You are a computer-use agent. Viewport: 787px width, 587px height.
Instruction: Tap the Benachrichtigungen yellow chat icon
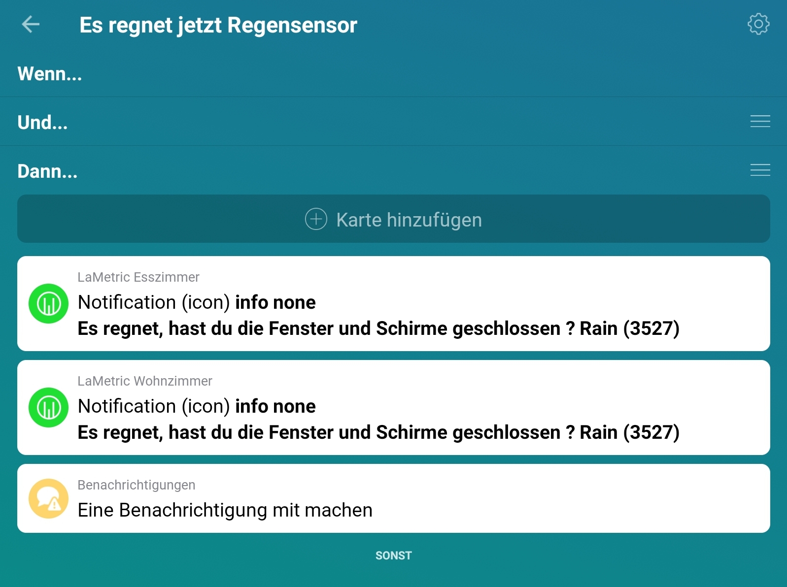point(48,498)
